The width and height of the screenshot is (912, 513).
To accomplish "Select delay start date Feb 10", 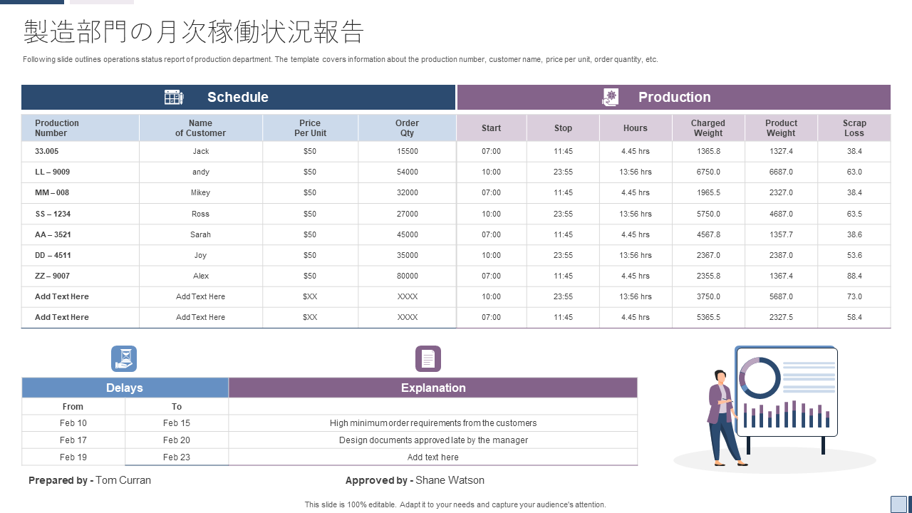I will (73, 423).
